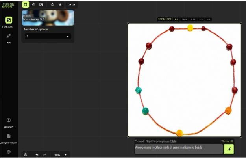The height and width of the screenshot is (158, 246).
Task: Select the new generation tool icon
Action: [26, 4]
